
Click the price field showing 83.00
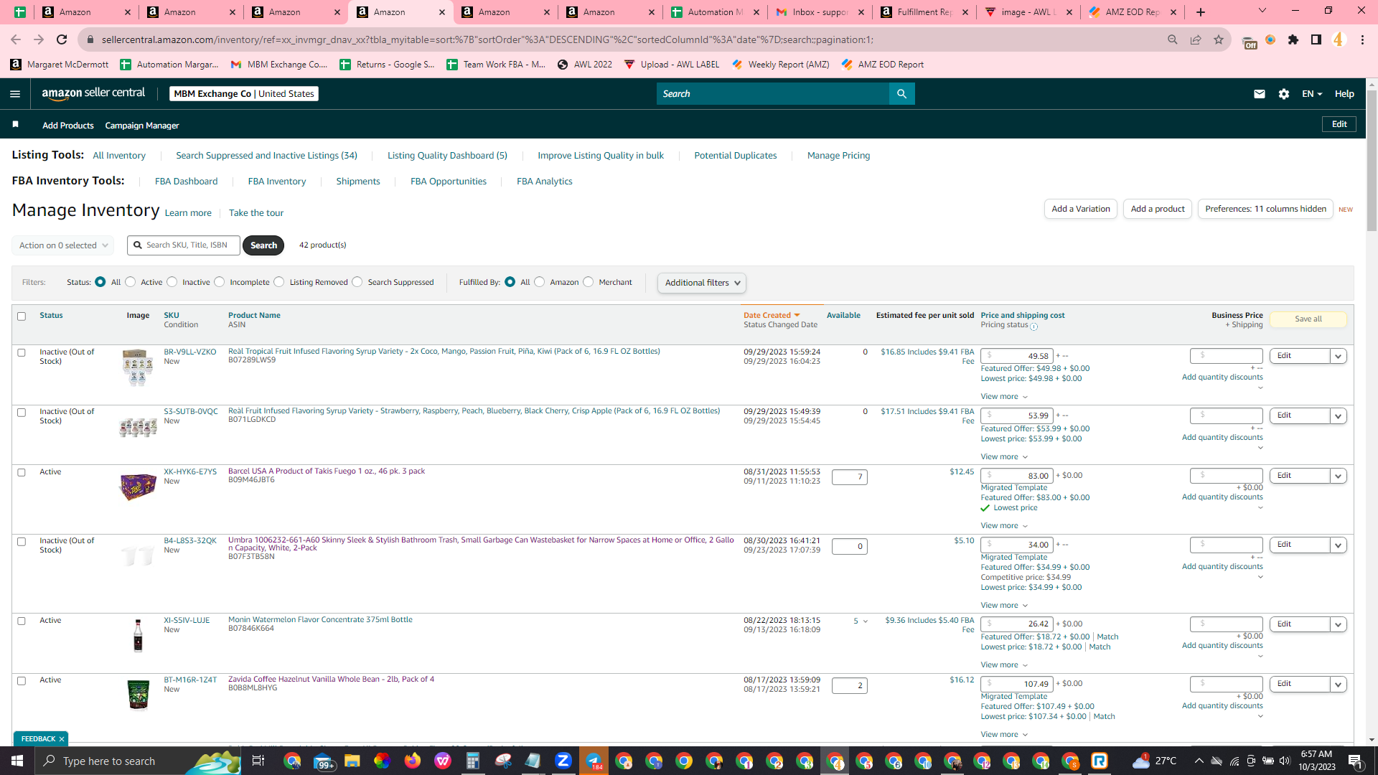pos(1017,476)
